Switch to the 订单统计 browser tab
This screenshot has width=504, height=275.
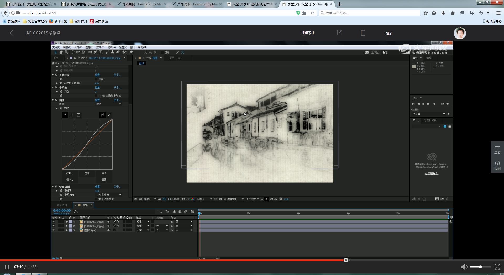[x=31, y=4]
